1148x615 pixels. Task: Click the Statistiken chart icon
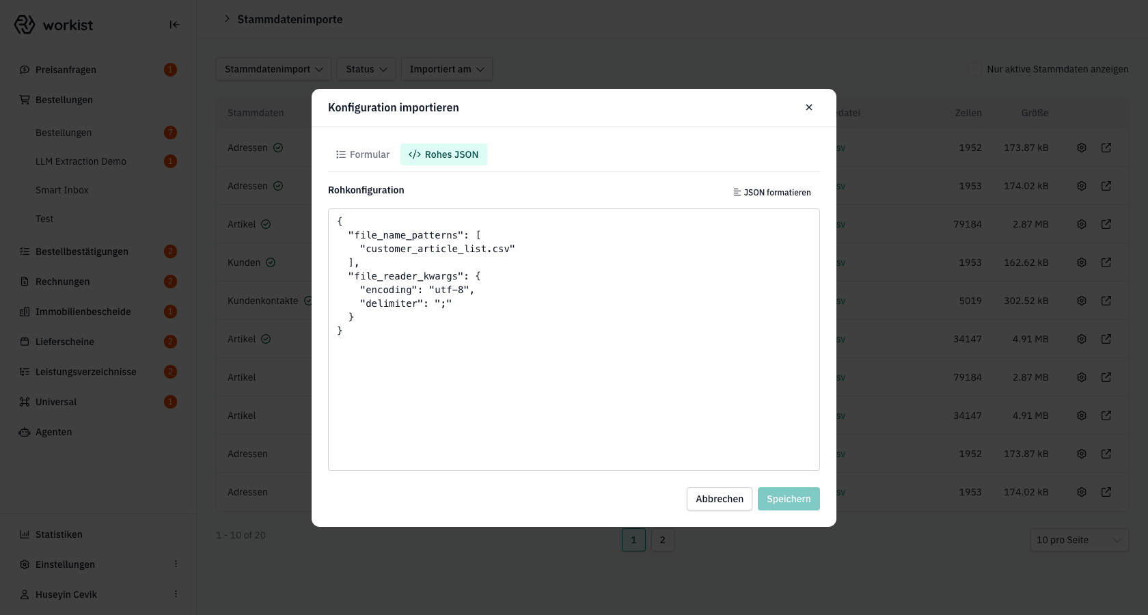point(25,534)
